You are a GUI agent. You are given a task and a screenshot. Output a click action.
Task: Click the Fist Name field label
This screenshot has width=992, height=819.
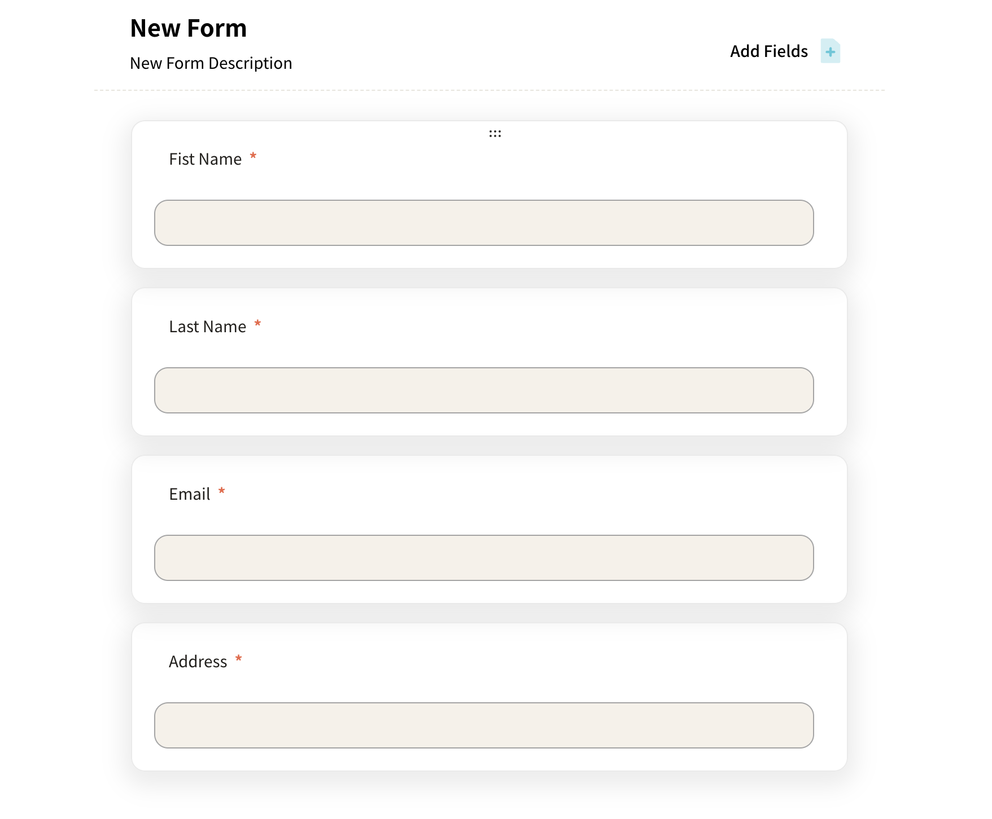point(205,160)
